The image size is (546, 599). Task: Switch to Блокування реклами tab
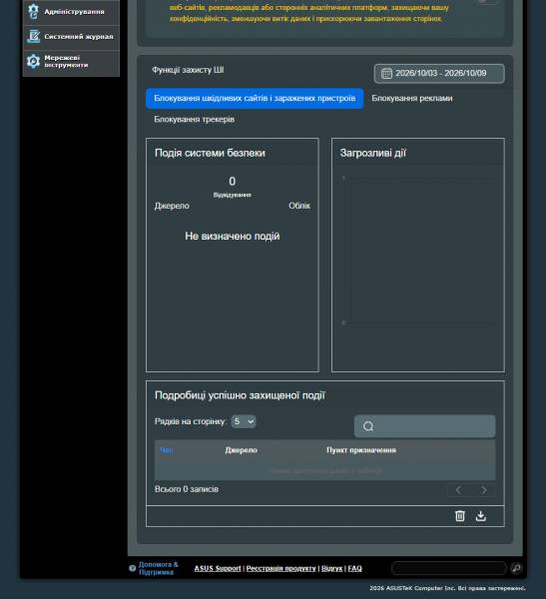(x=412, y=98)
